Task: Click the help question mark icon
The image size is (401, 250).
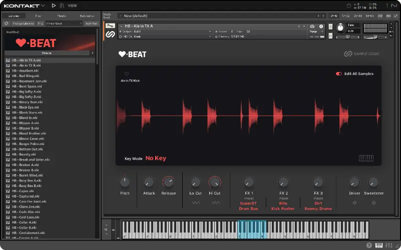Action: click(369, 245)
